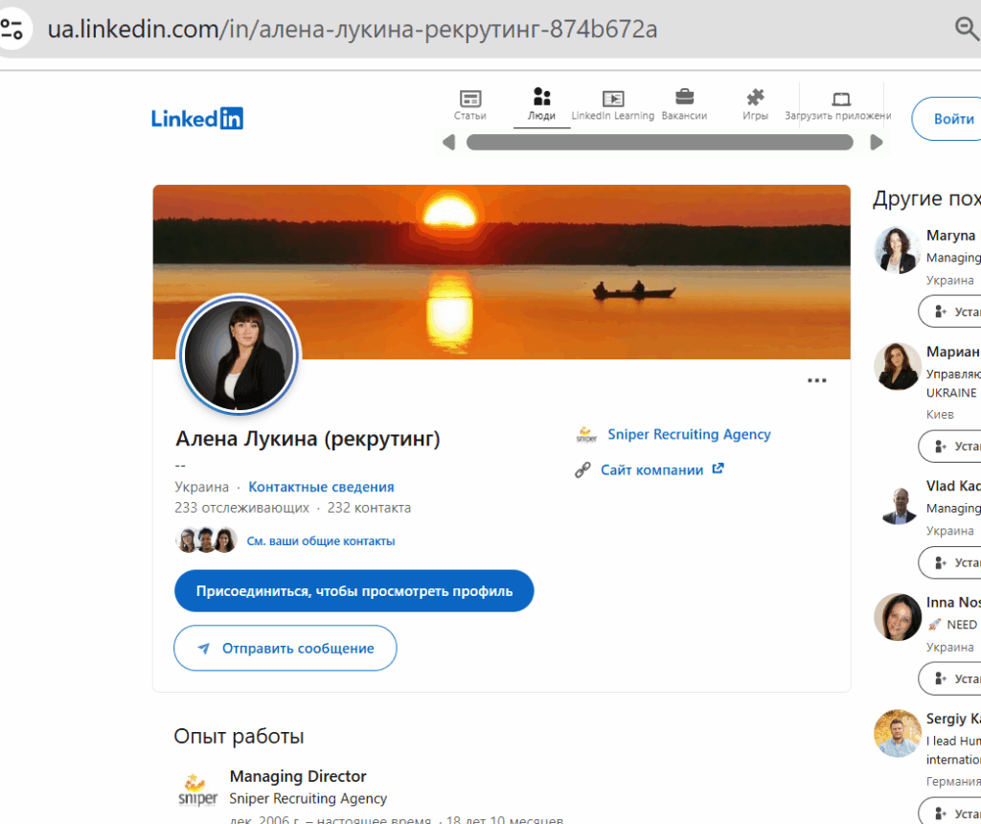Click Maryna's profile photo in sidebar
Screen dimensions: 981x824
coord(897,250)
